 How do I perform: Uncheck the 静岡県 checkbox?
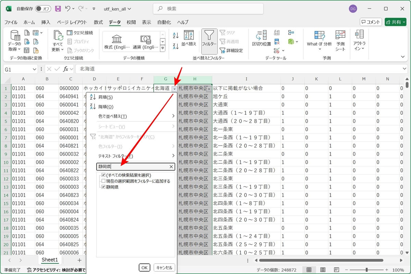pos(103,187)
